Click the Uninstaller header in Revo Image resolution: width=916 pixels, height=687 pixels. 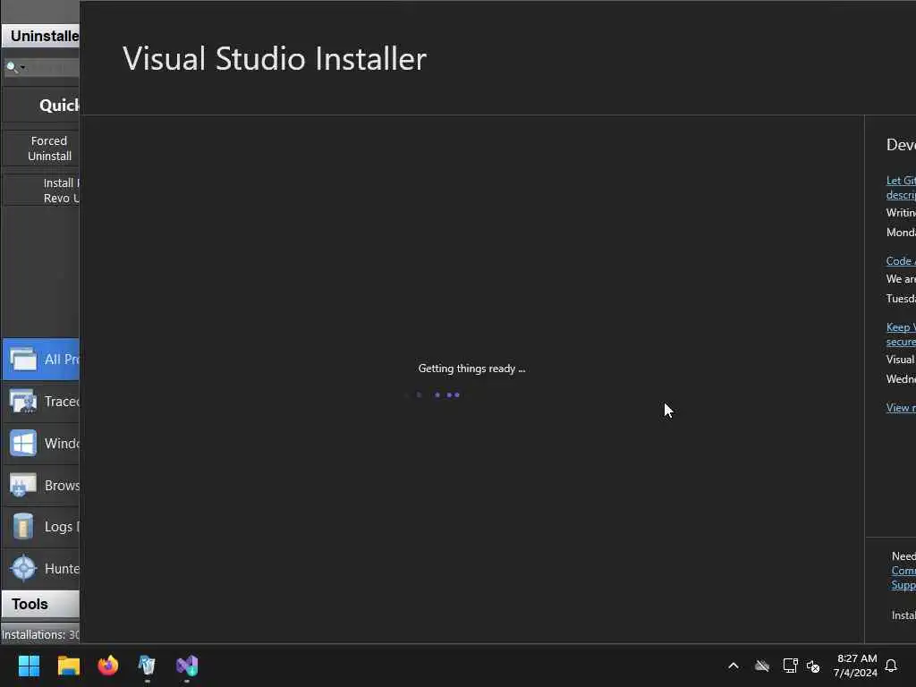point(41,36)
